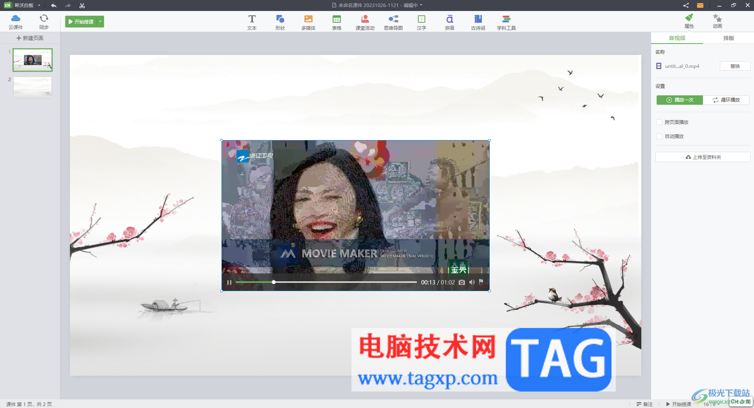Open the orange mail message icon
This screenshot has height=408, width=754.
coord(700,5)
